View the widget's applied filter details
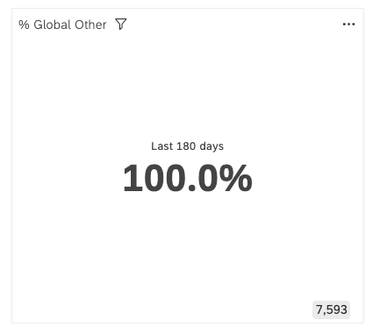The width and height of the screenshot is (373, 327). tap(121, 25)
